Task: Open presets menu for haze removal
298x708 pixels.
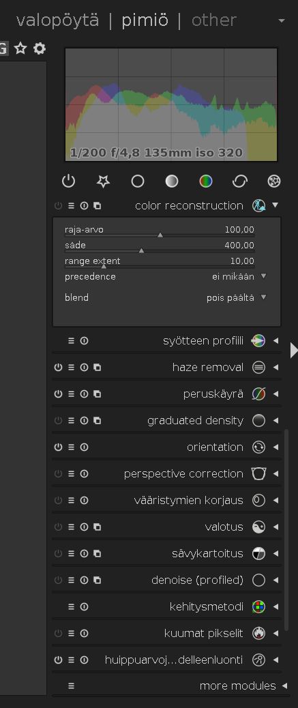Action: (x=71, y=367)
